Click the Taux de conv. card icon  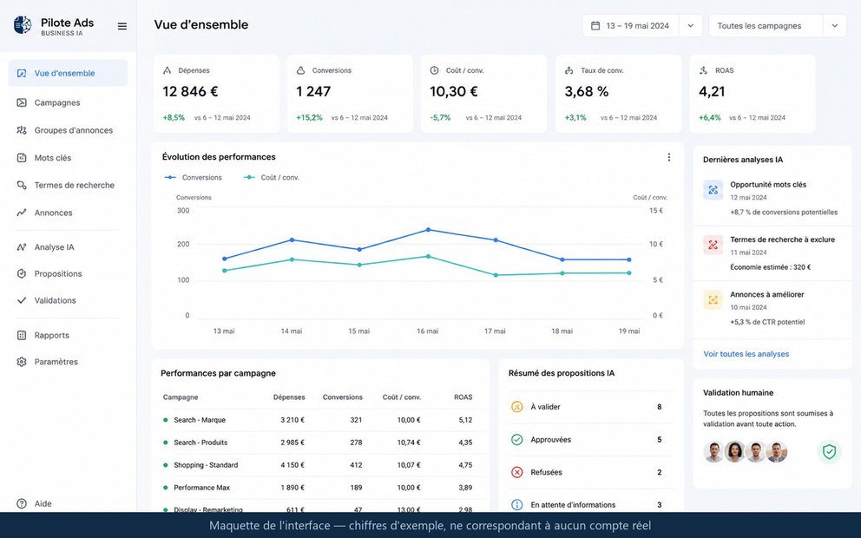569,70
